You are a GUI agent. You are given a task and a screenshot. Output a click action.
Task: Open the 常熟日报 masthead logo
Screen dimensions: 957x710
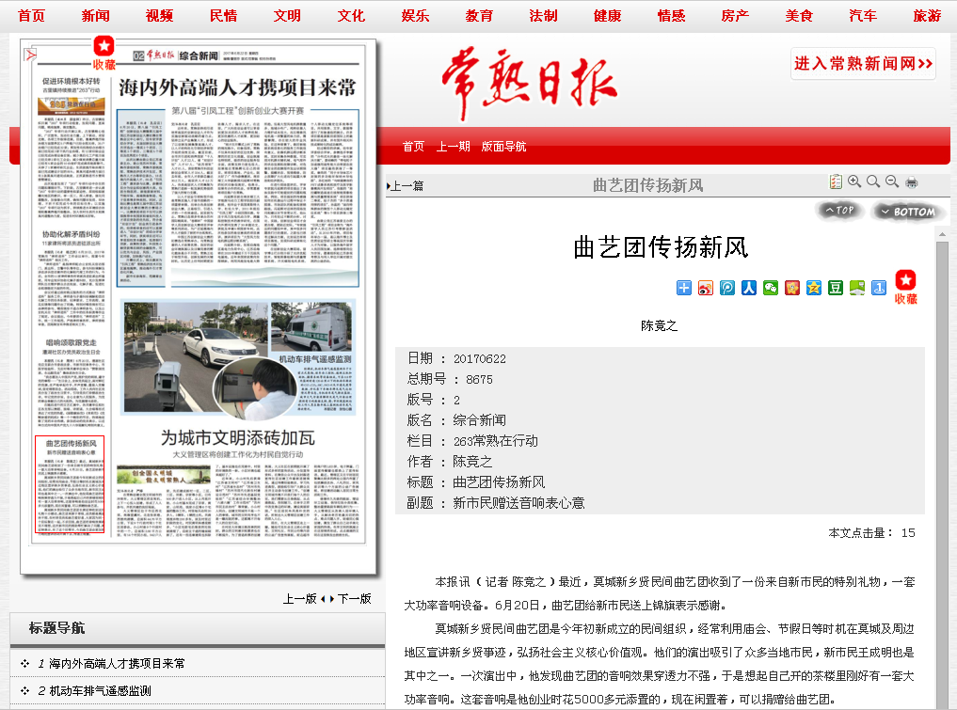530,84
